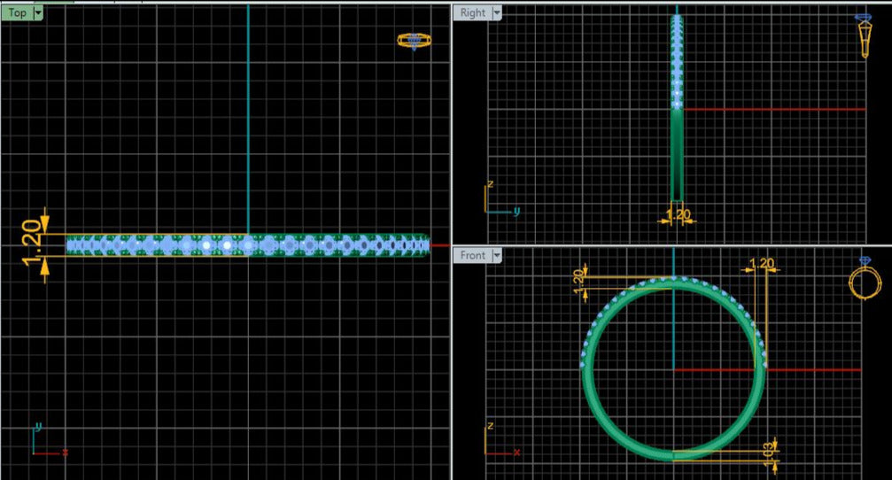
Task: Activate the Front viewport title label
Action: coord(472,255)
